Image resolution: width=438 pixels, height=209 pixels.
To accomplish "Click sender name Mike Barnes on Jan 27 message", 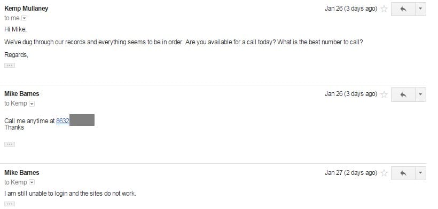I will click(x=22, y=173).
